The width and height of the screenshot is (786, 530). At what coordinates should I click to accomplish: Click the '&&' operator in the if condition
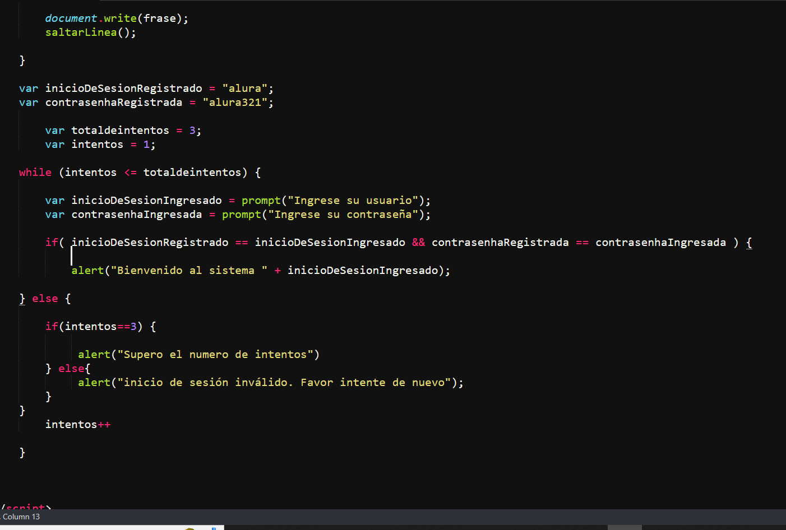[x=418, y=243]
